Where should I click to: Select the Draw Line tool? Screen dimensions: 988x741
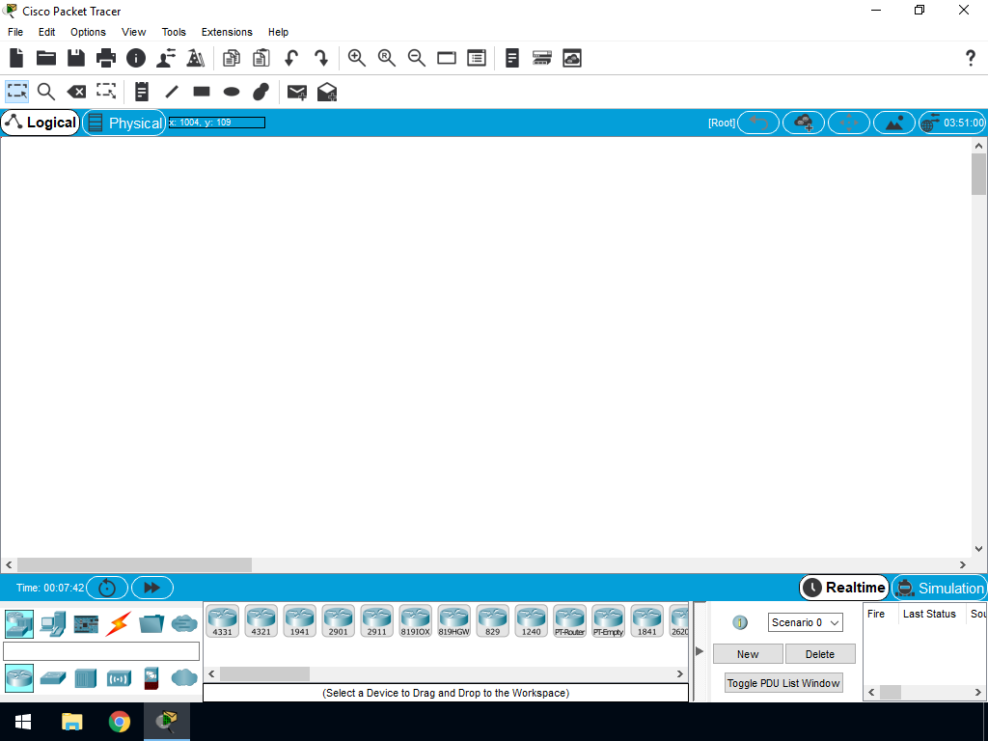[x=172, y=92]
